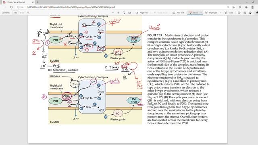Open the Page view options
Image resolution: width=258 pixels, height=145 pixels.
(x=142, y=12)
